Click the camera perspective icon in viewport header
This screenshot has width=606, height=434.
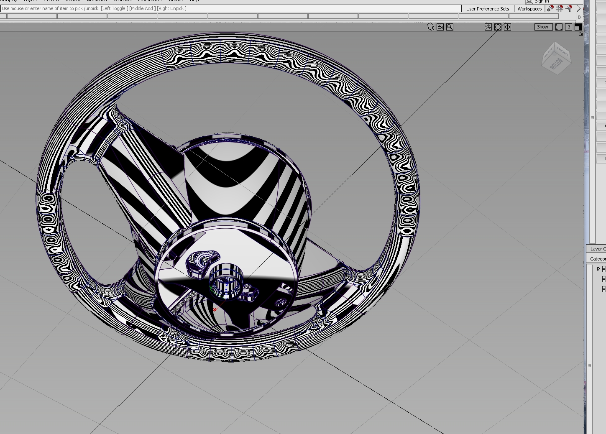click(430, 27)
